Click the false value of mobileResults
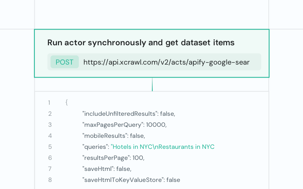This screenshot has width=303, height=189. tap(137, 136)
